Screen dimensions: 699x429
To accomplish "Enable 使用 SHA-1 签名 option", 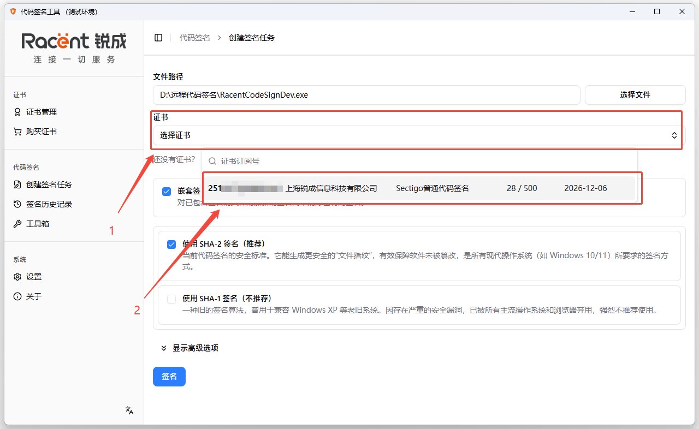I will 171,299.
